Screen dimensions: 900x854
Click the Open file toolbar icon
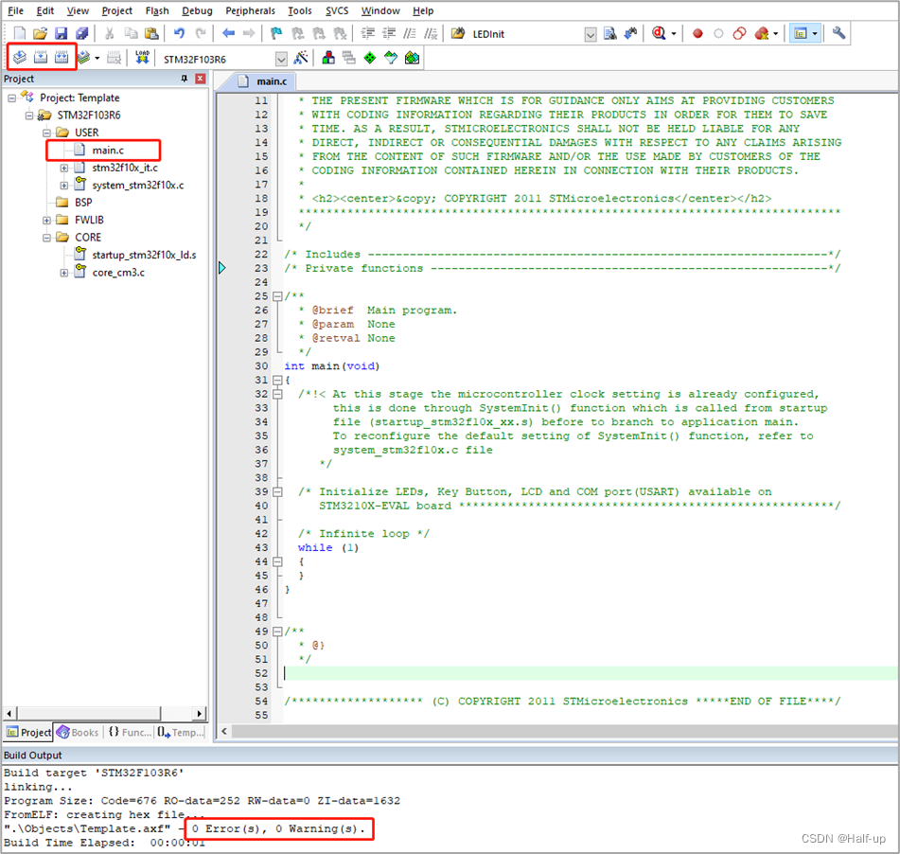point(40,34)
